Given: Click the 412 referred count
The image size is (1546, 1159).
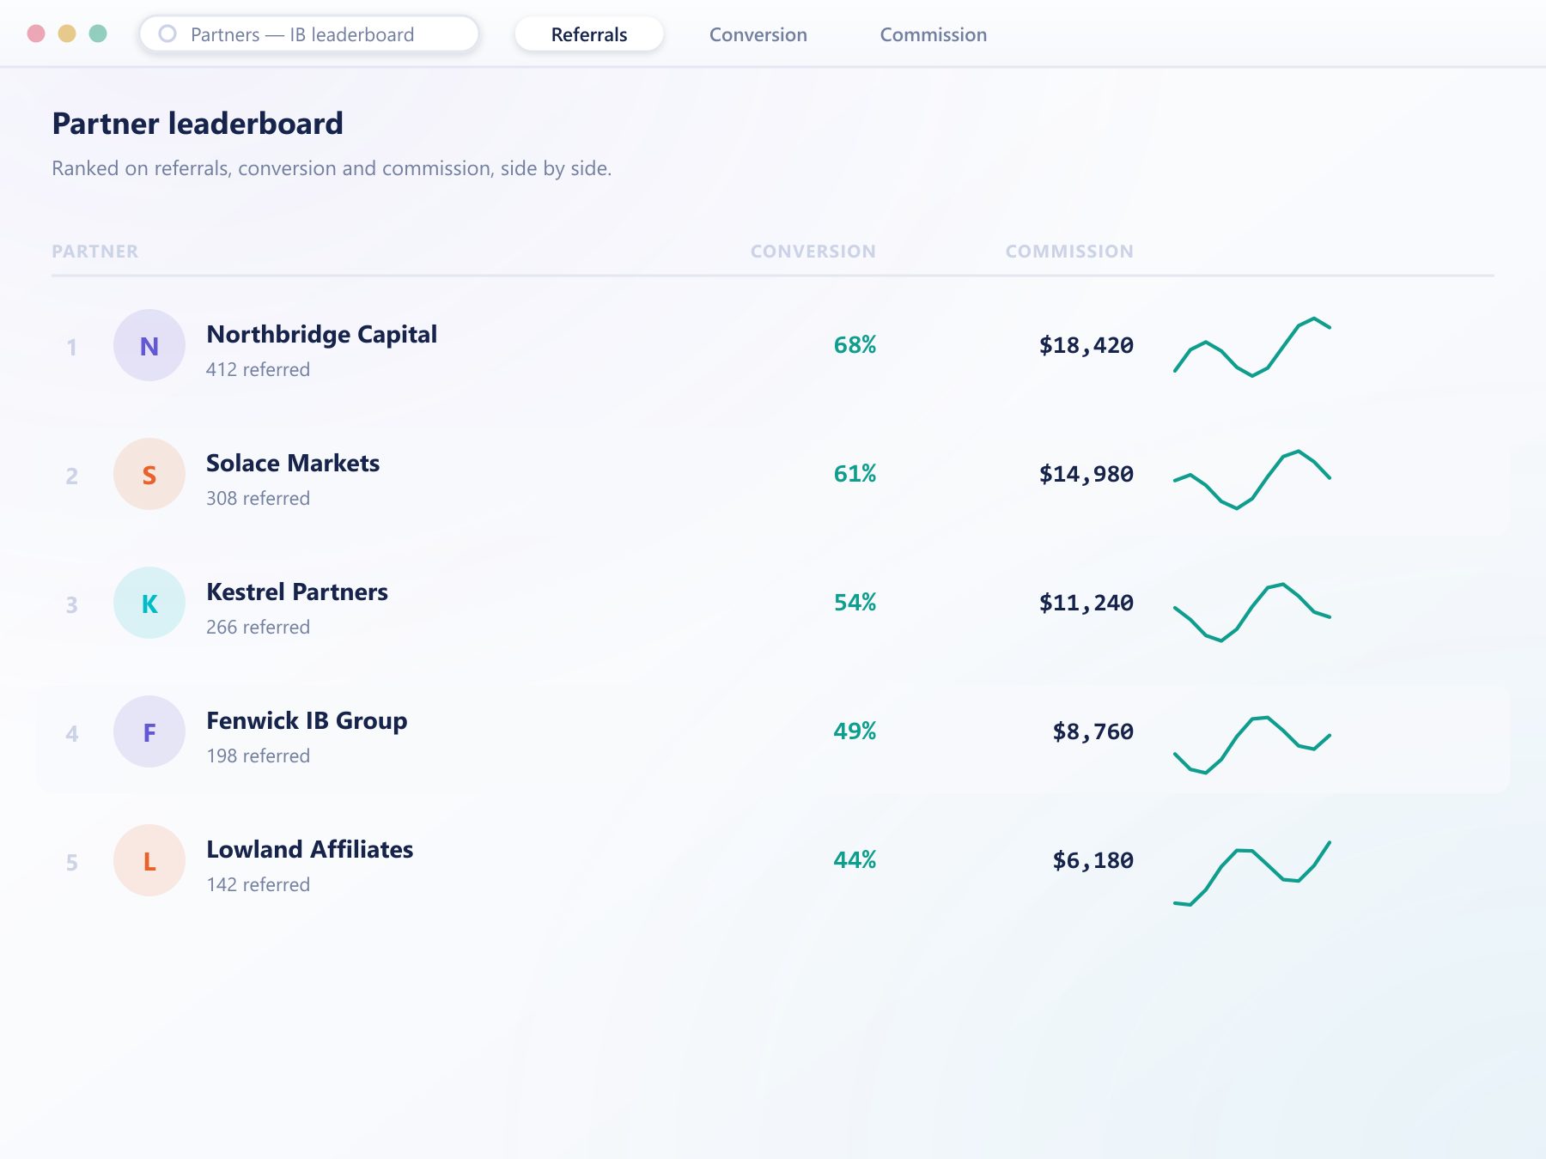Looking at the screenshot, I should (258, 369).
